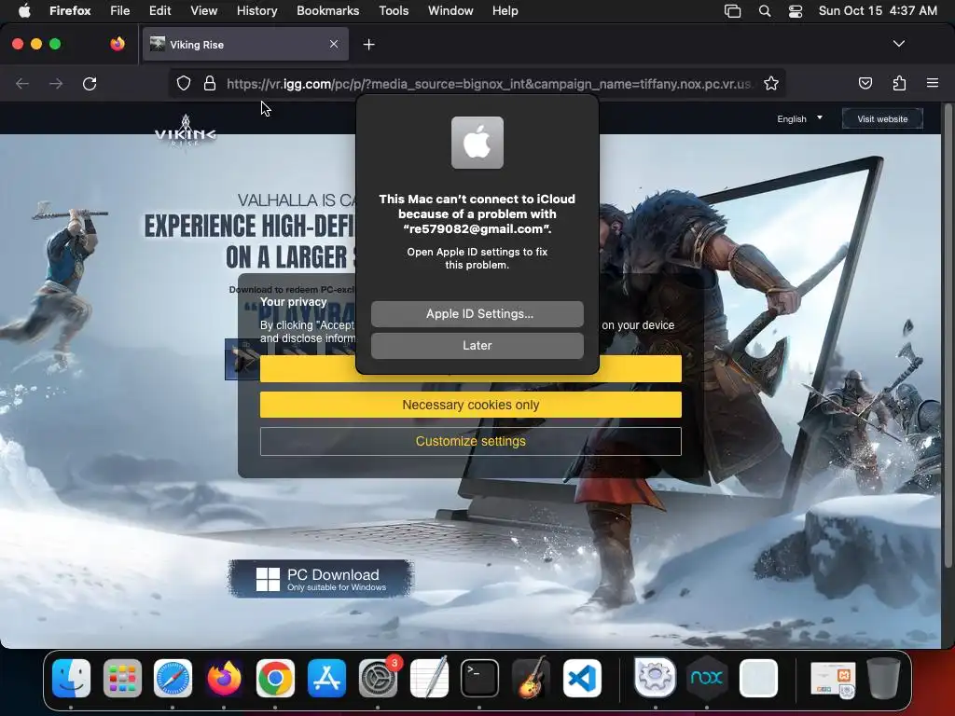This screenshot has width=955, height=716.
Task: Switch to Firefox in the Dock
Action: tap(224, 679)
